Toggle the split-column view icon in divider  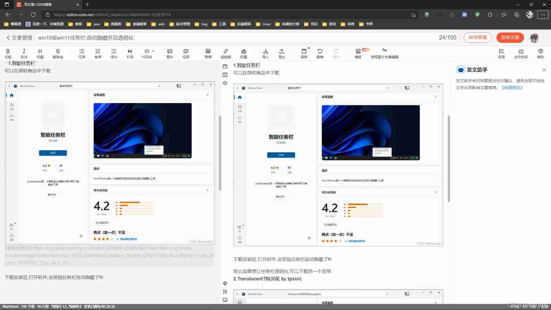click(225, 75)
